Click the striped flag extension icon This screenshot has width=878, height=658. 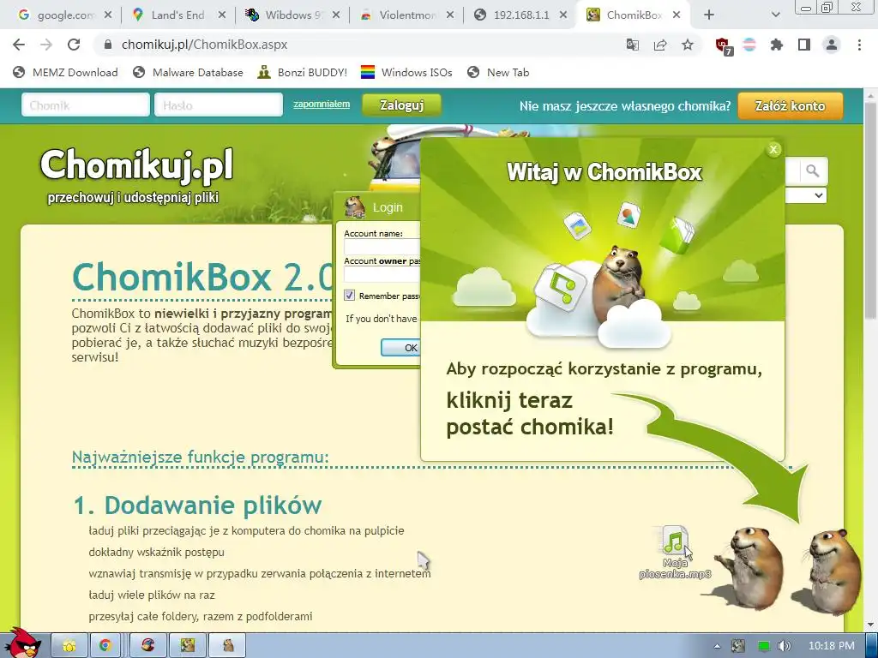point(749,45)
